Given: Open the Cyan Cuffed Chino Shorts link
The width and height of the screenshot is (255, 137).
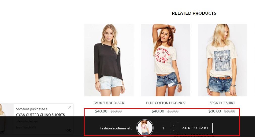Looking at the screenshot, I should (40, 115).
